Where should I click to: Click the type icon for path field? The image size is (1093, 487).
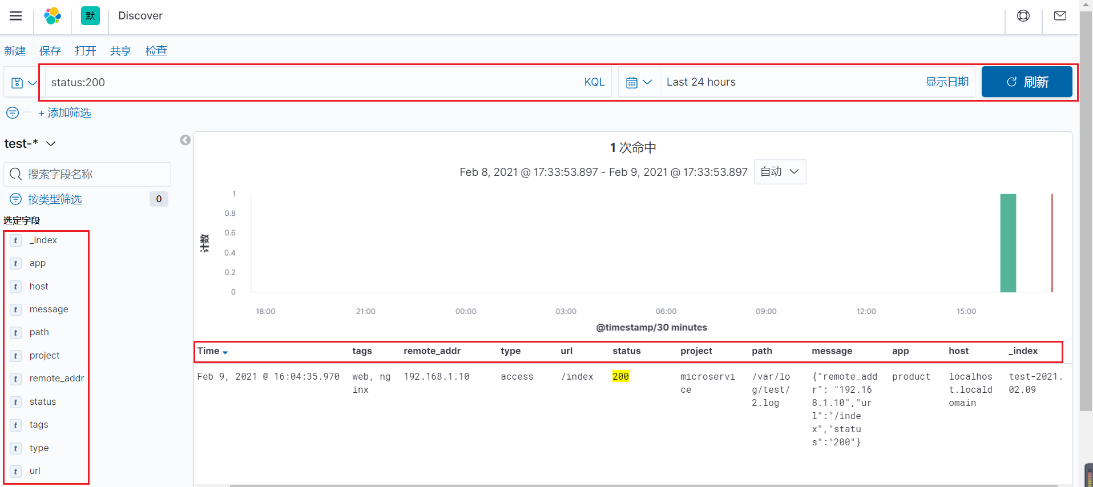pos(16,332)
